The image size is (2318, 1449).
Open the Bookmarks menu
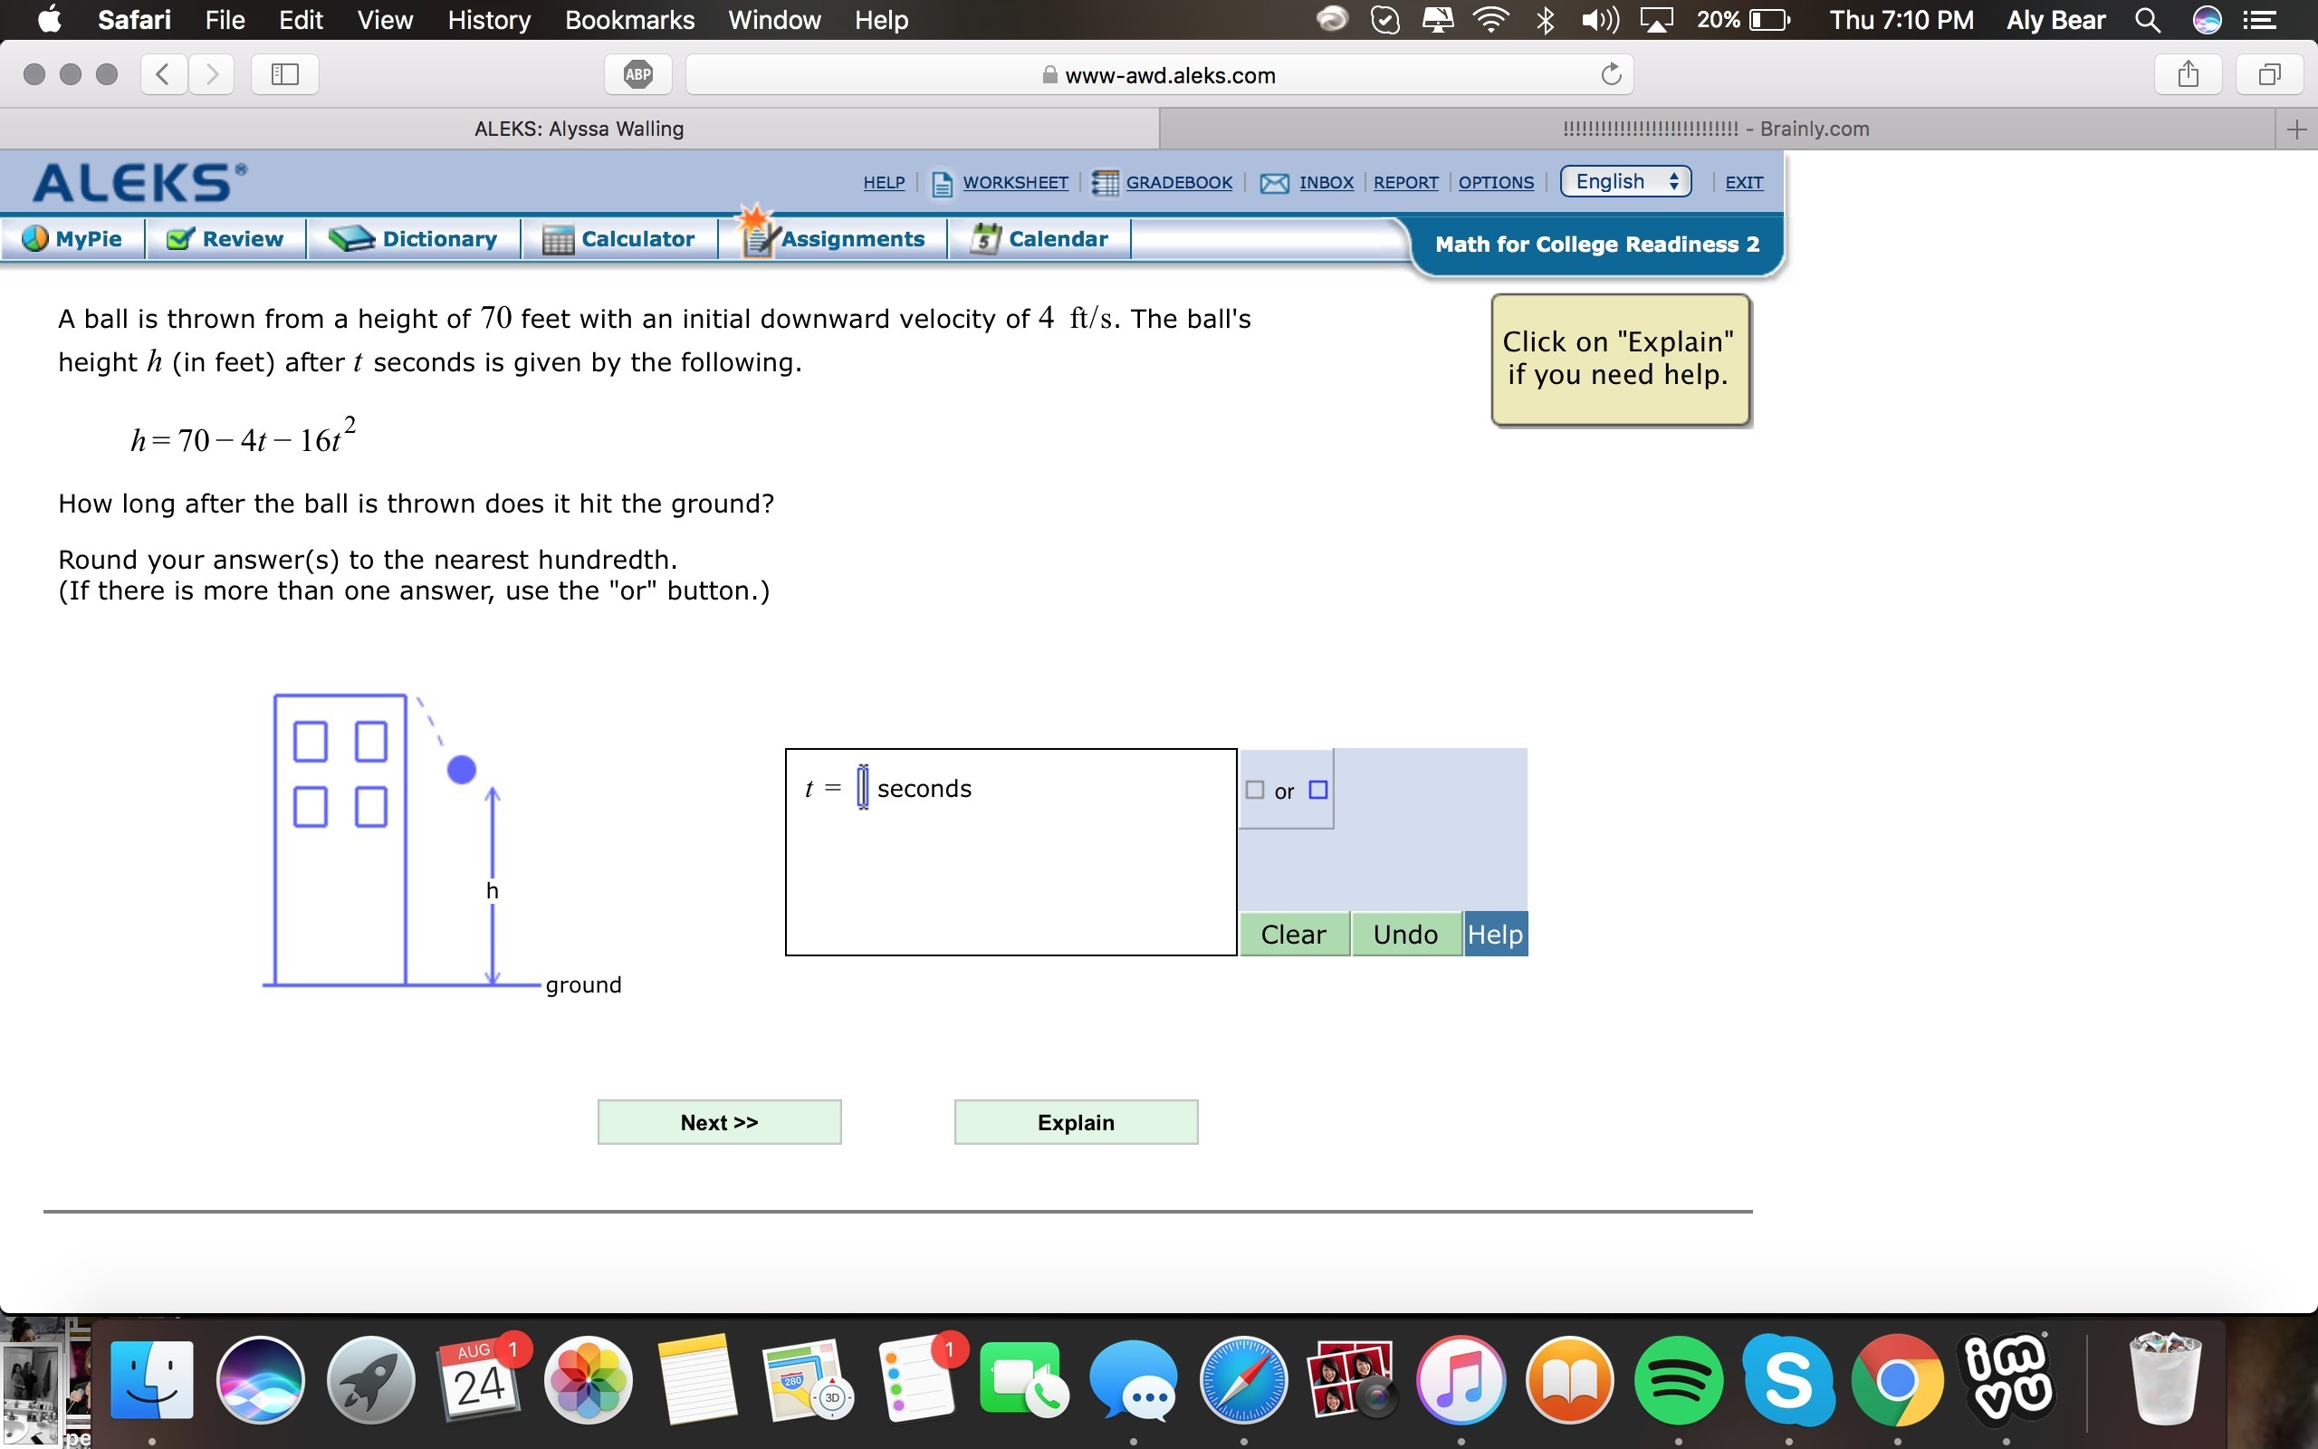point(629,20)
